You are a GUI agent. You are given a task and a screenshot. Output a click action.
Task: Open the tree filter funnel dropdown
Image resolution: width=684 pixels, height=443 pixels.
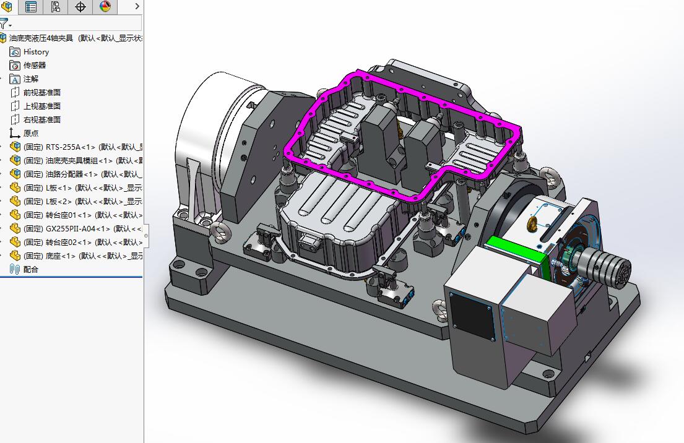[5, 24]
